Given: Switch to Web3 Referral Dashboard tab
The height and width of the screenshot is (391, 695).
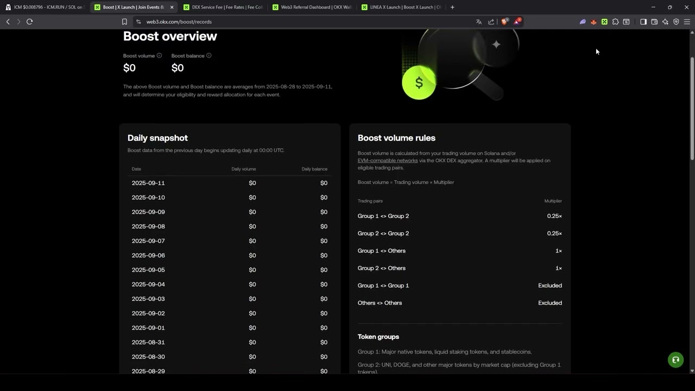Looking at the screenshot, I should tap(311, 7).
